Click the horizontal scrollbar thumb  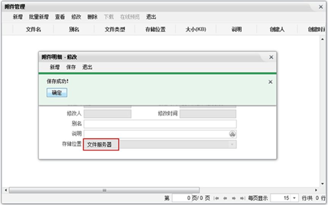tap(104, 190)
